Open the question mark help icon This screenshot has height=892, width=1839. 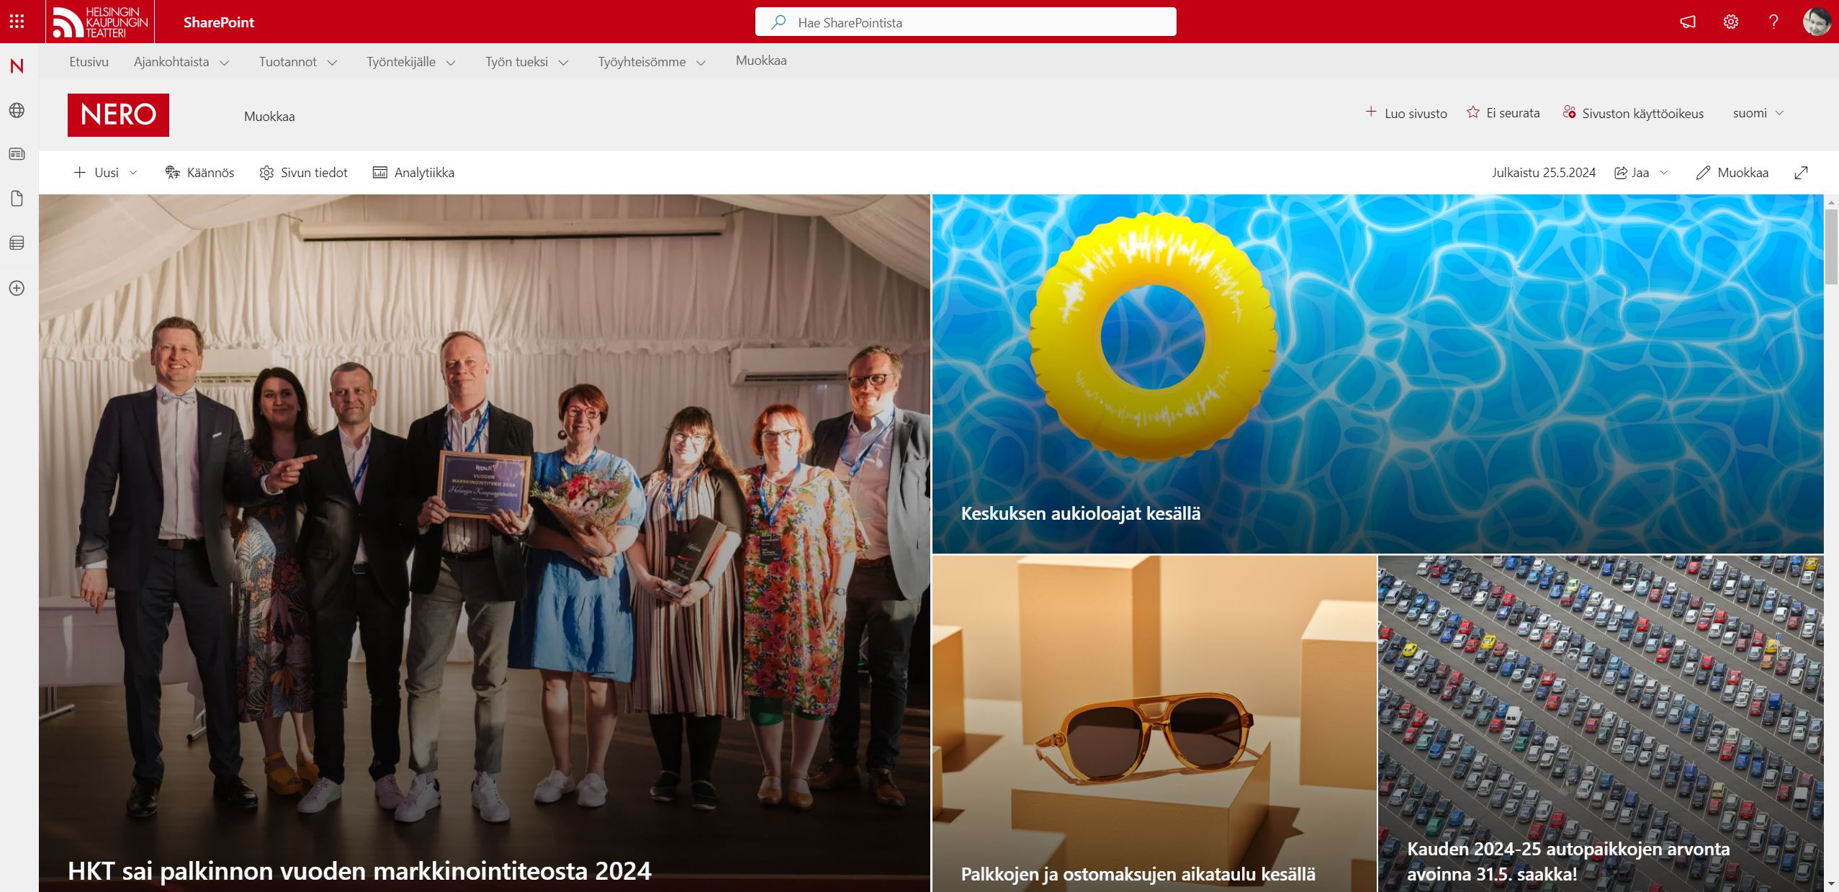[1773, 22]
